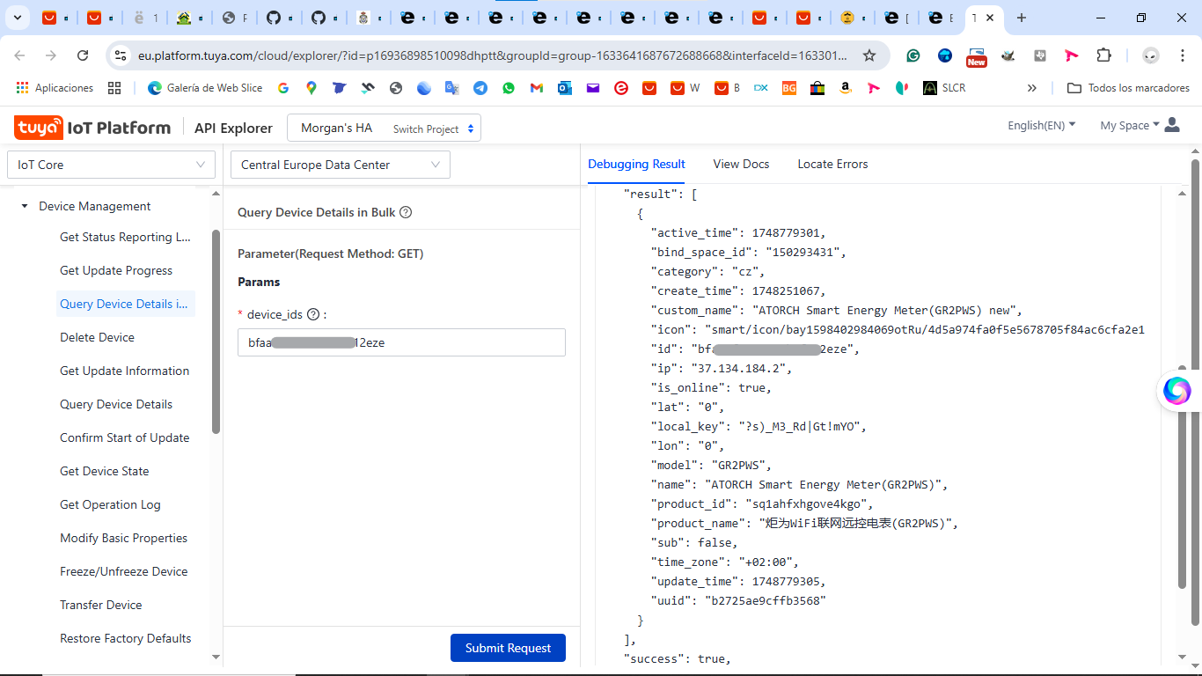
Task: Click the local_key value in JSON result
Action: click(x=803, y=426)
